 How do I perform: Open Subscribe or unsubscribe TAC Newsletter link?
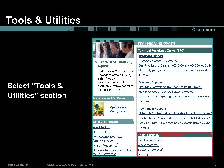pos(112,152)
